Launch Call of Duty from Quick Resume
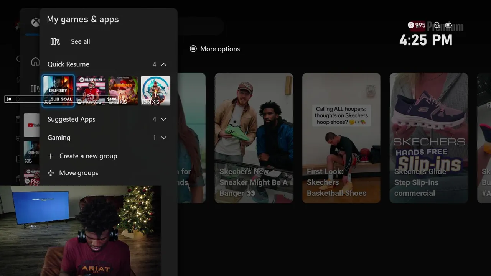The height and width of the screenshot is (276, 491). click(x=58, y=90)
